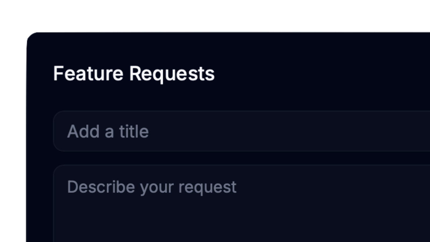Click the word "Add" in the title field
The height and width of the screenshot is (242, 430).
(83, 131)
